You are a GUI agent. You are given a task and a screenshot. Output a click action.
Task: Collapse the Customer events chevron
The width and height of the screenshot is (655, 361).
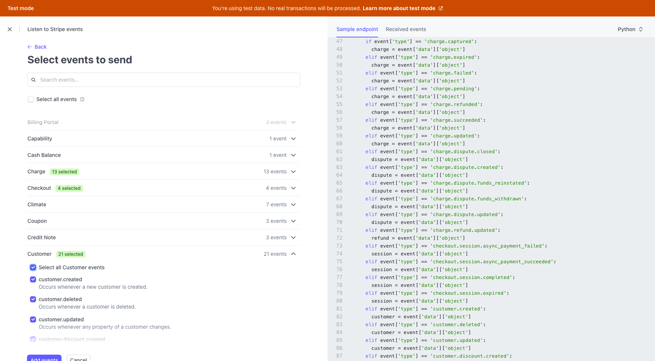click(x=293, y=254)
